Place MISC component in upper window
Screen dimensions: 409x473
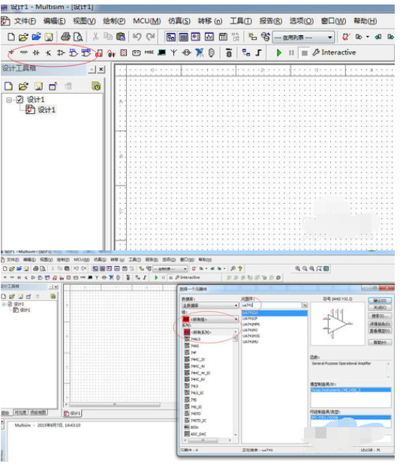pos(149,52)
